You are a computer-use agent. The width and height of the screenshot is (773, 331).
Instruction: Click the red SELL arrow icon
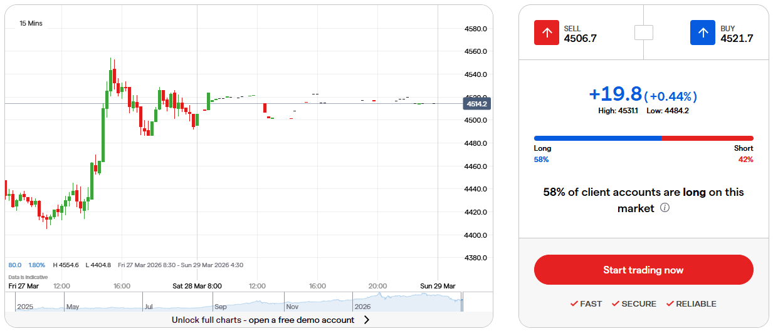click(546, 33)
